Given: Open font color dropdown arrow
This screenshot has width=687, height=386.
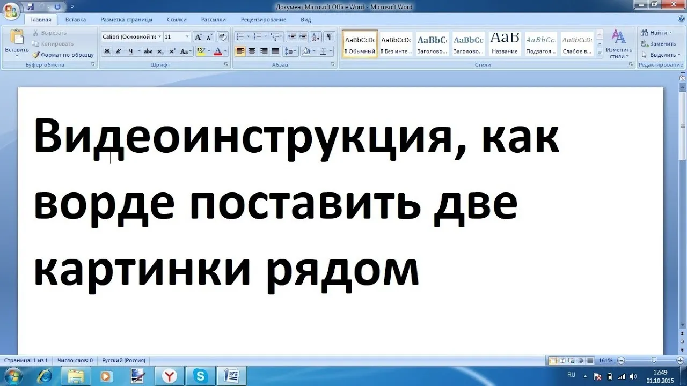Looking at the screenshot, I should pos(225,51).
